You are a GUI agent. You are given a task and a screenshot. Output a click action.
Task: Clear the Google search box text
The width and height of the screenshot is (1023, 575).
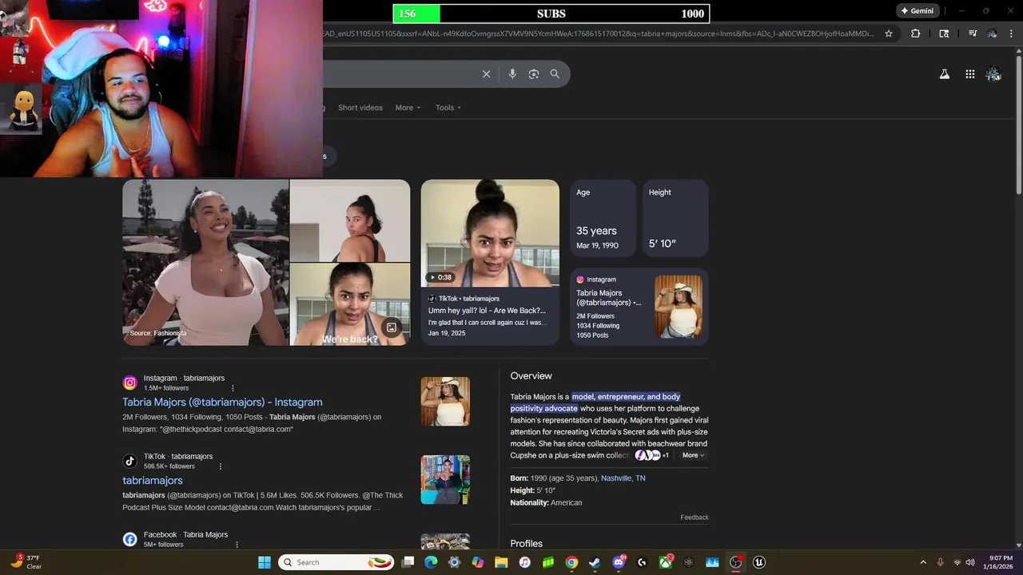click(x=486, y=74)
